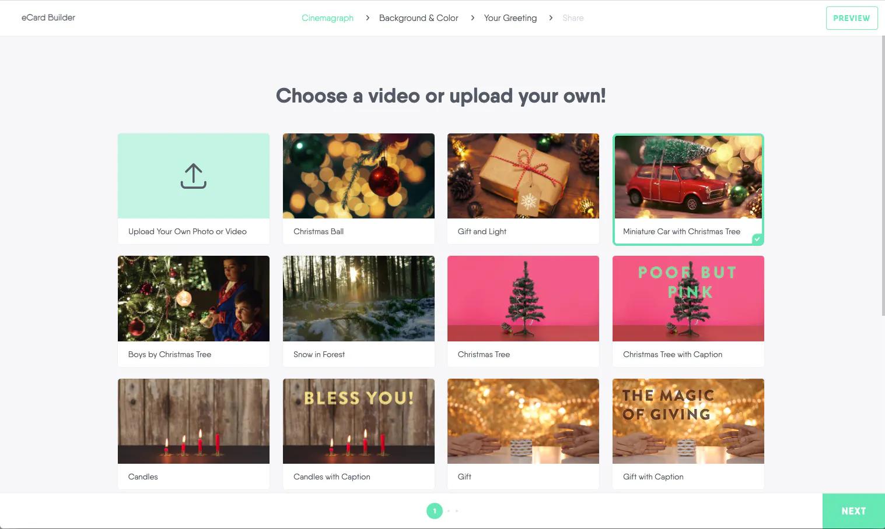Click page 1 pagination indicator
Viewport: 885px width, 529px height.
click(x=435, y=511)
